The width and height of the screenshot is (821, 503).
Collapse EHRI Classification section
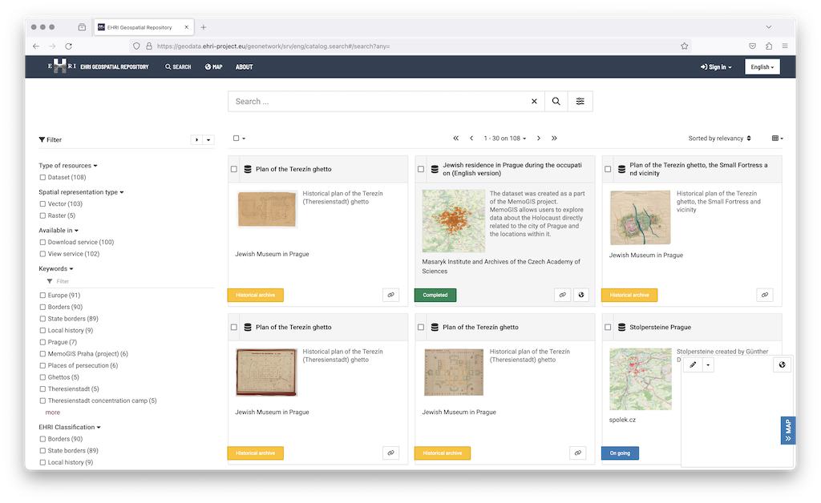(x=70, y=427)
